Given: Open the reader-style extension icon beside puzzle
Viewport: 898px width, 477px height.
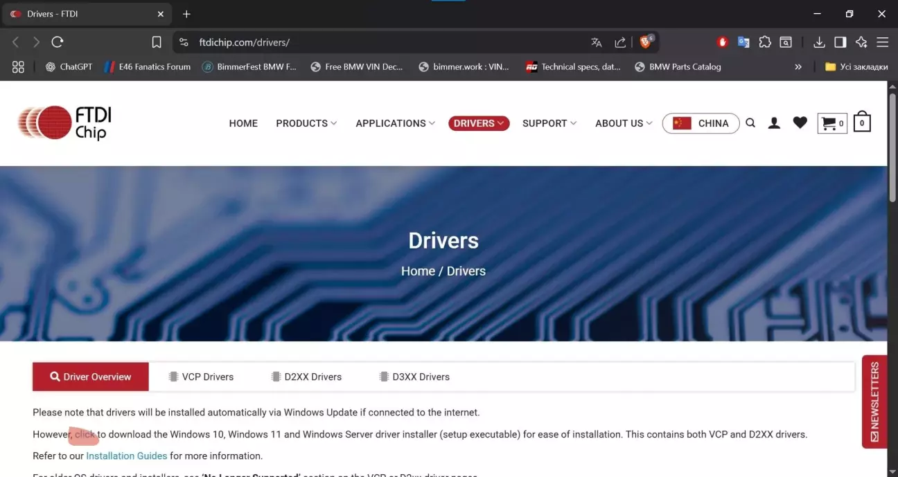Looking at the screenshot, I should (786, 42).
